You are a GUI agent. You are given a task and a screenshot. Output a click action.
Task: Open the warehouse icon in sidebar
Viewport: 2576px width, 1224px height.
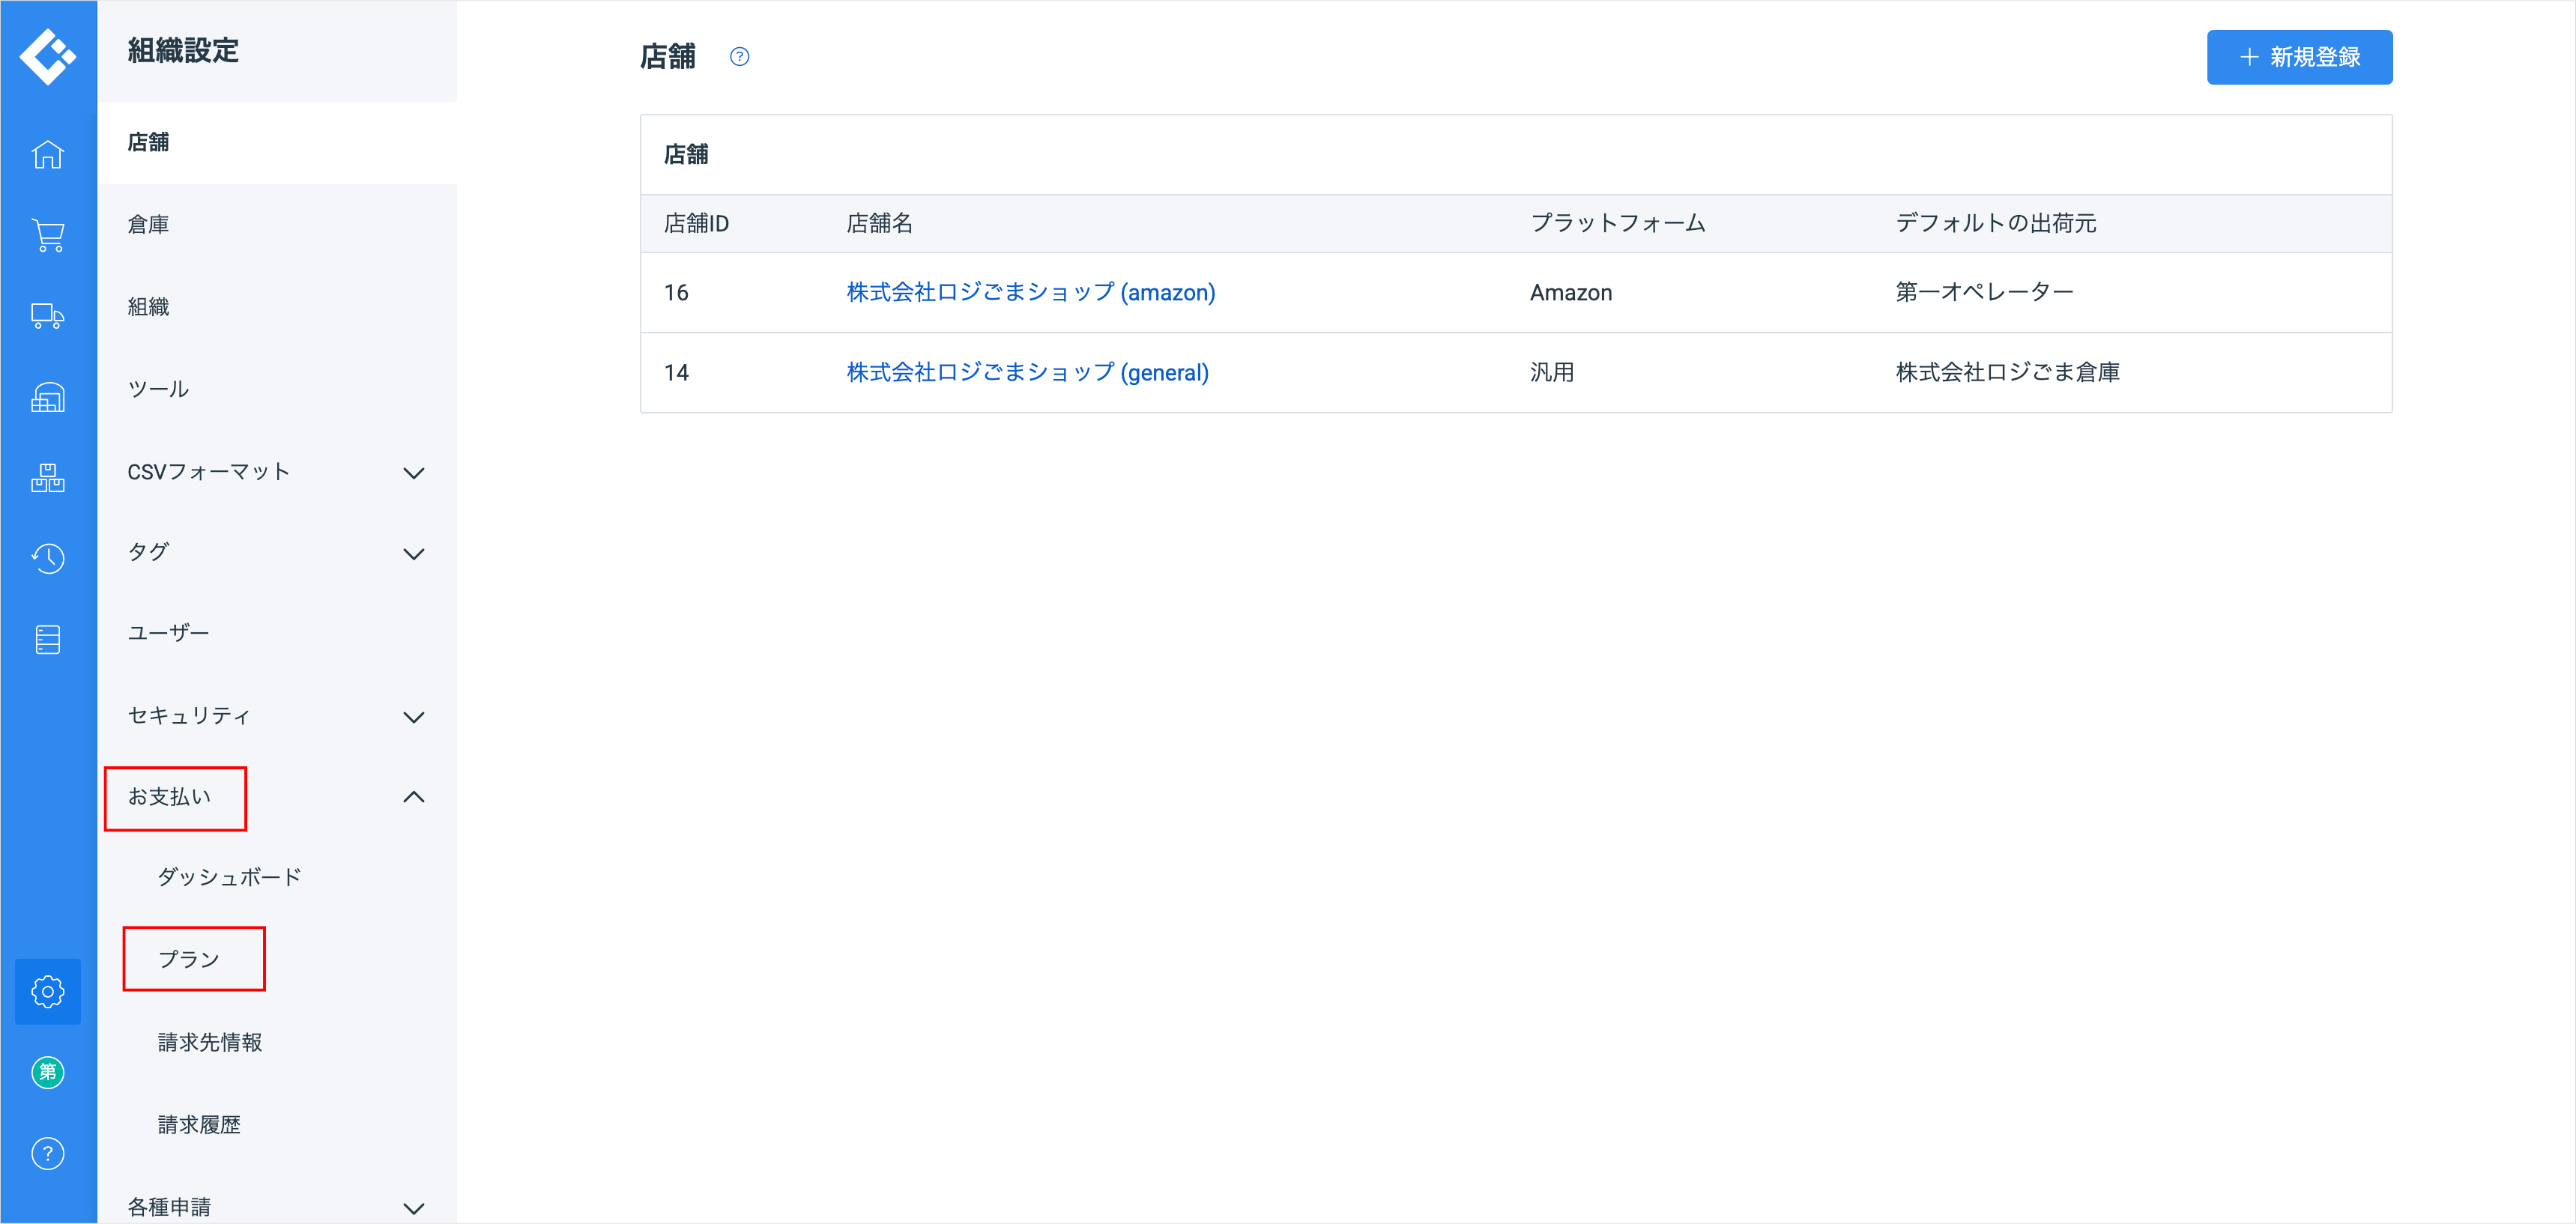(48, 397)
